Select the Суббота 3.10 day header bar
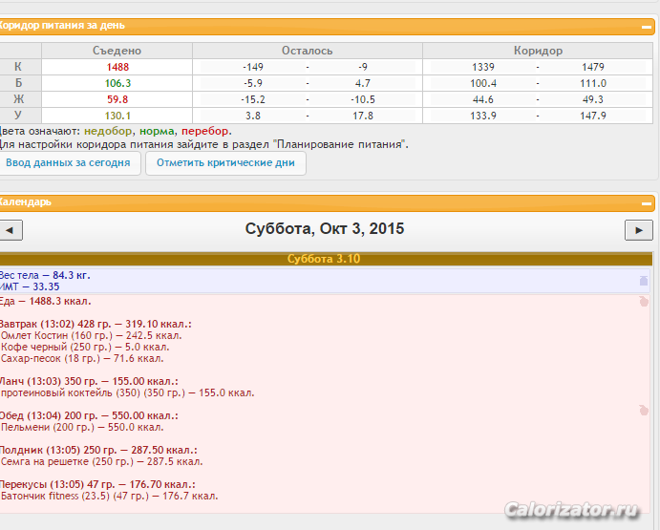This screenshot has height=530, width=660. pyautogui.click(x=324, y=259)
